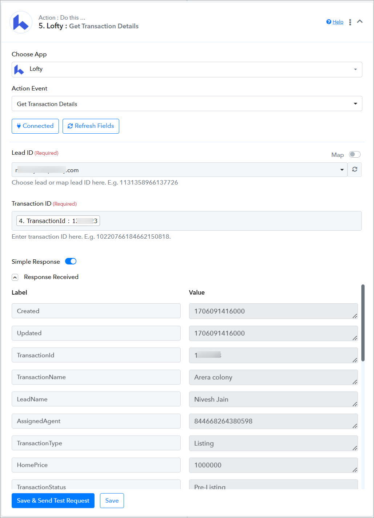Image resolution: width=374 pixels, height=518 pixels.
Task: Click the resize handle of Arera colony value
Action: [x=355, y=382]
